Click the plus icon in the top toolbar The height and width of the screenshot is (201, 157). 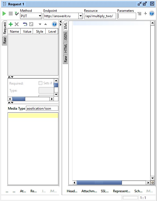click(x=145, y=14)
